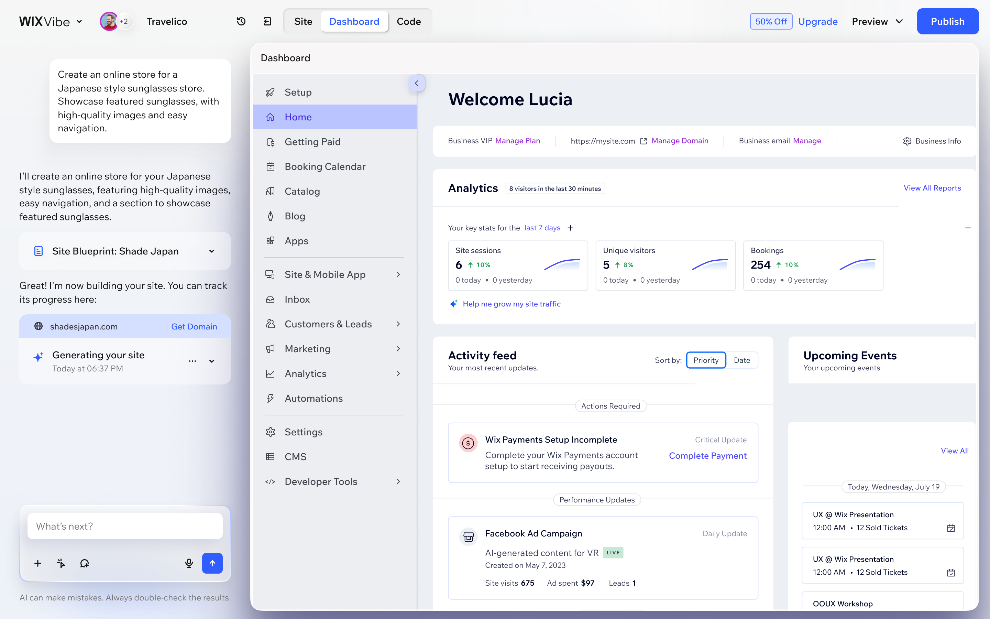Open Manage Plan link
Screen dimensions: 990x619
[517, 140]
